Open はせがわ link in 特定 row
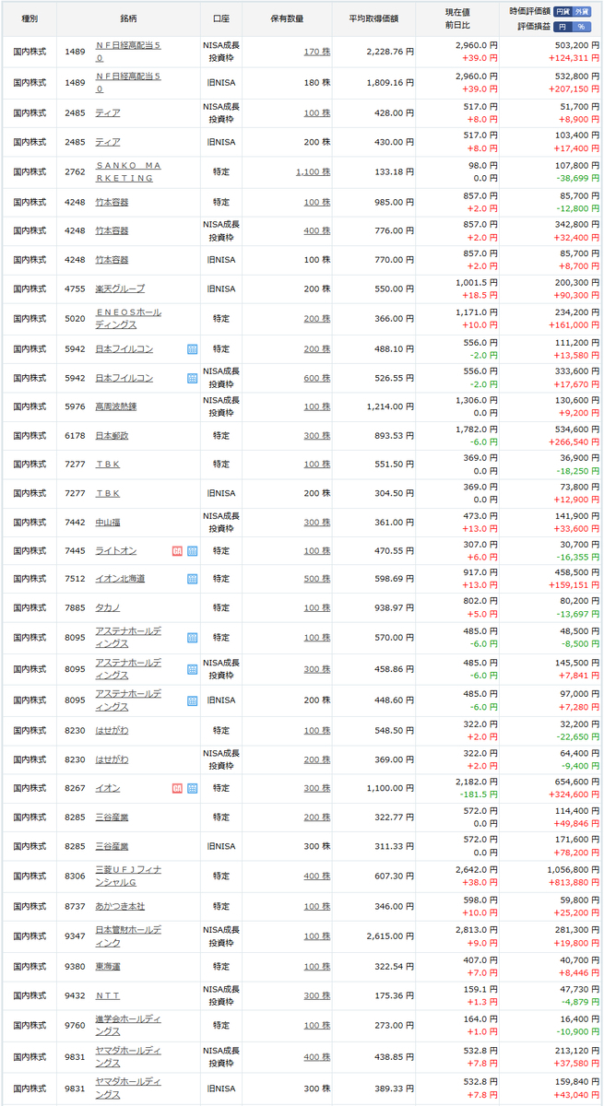This screenshot has width=604, height=1106. pyautogui.click(x=113, y=730)
